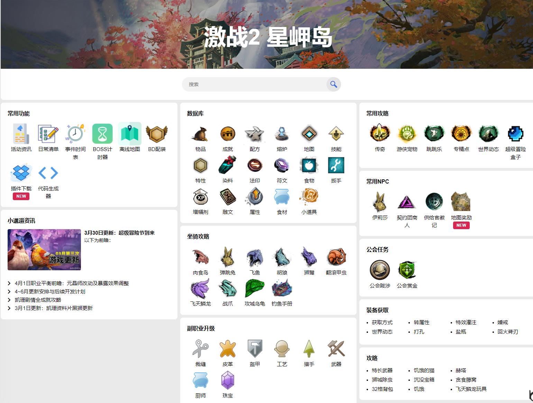Image resolution: width=533 pixels, height=403 pixels.
Task: Open the 获取方式 link under 装备获取
Action: pyautogui.click(x=382, y=322)
